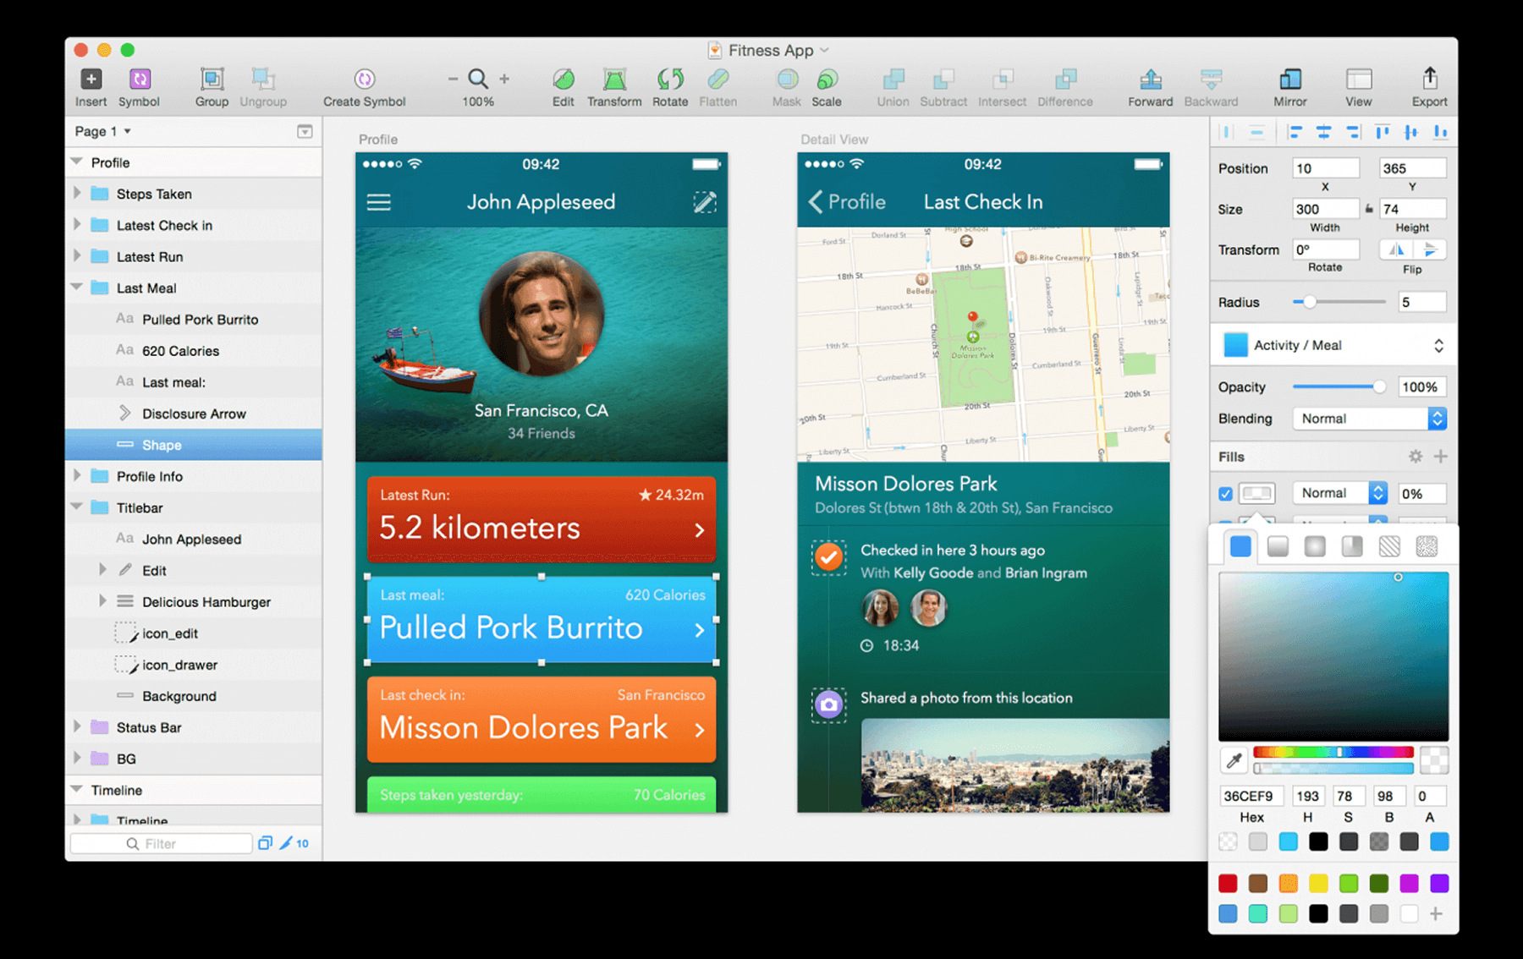This screenshot has height=959, width=1523.
Task: Click the horizontal flip toggle
Action: [1398, 249]
